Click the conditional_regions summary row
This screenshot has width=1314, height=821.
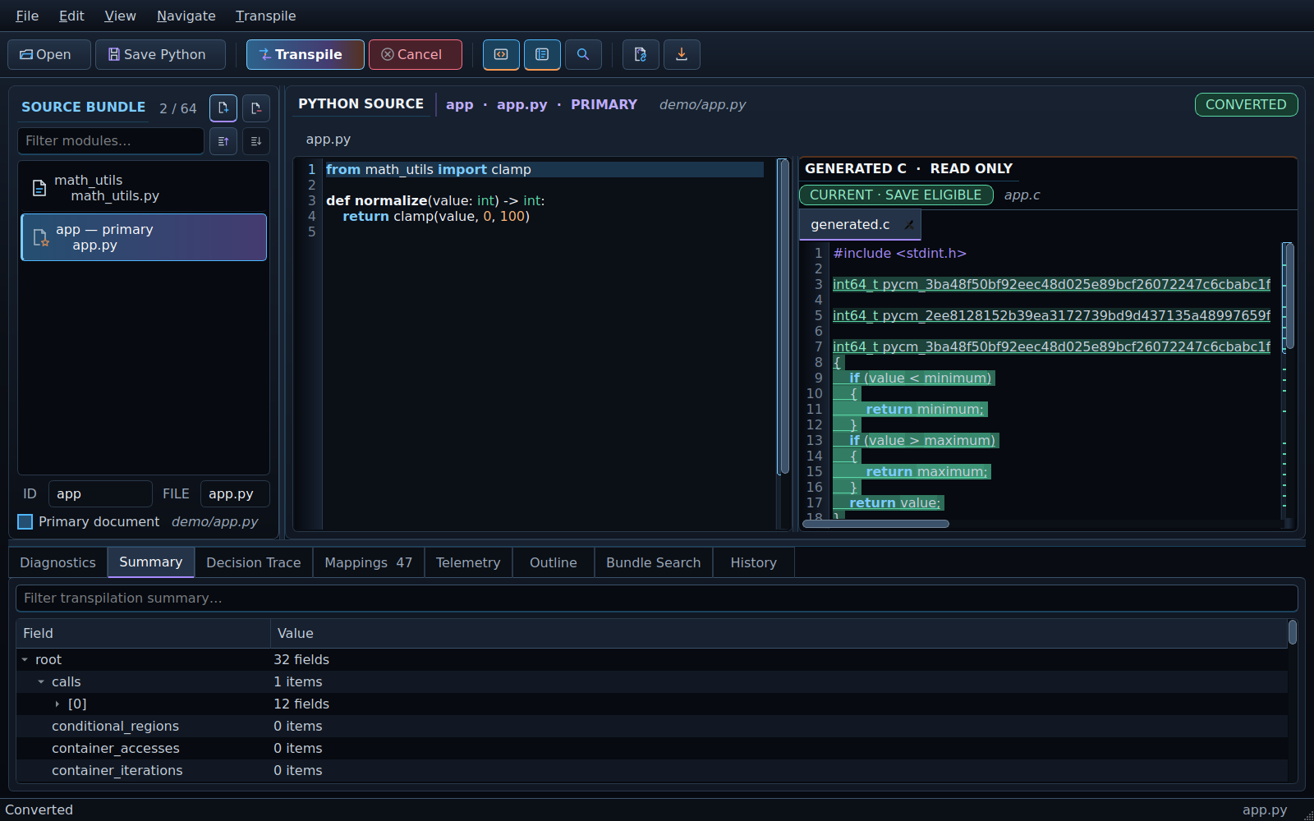[652, 726]
